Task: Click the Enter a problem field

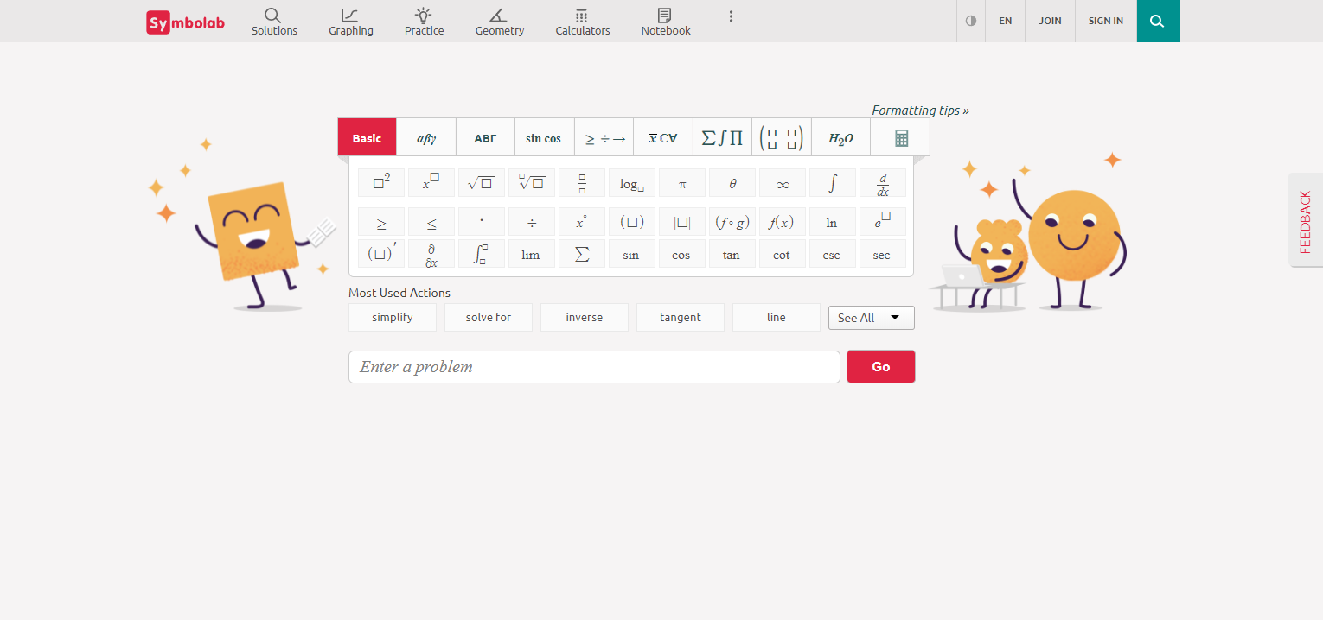Action: (594, 367)
